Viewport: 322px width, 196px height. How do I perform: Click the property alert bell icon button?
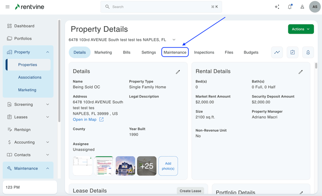pos(308,52)
